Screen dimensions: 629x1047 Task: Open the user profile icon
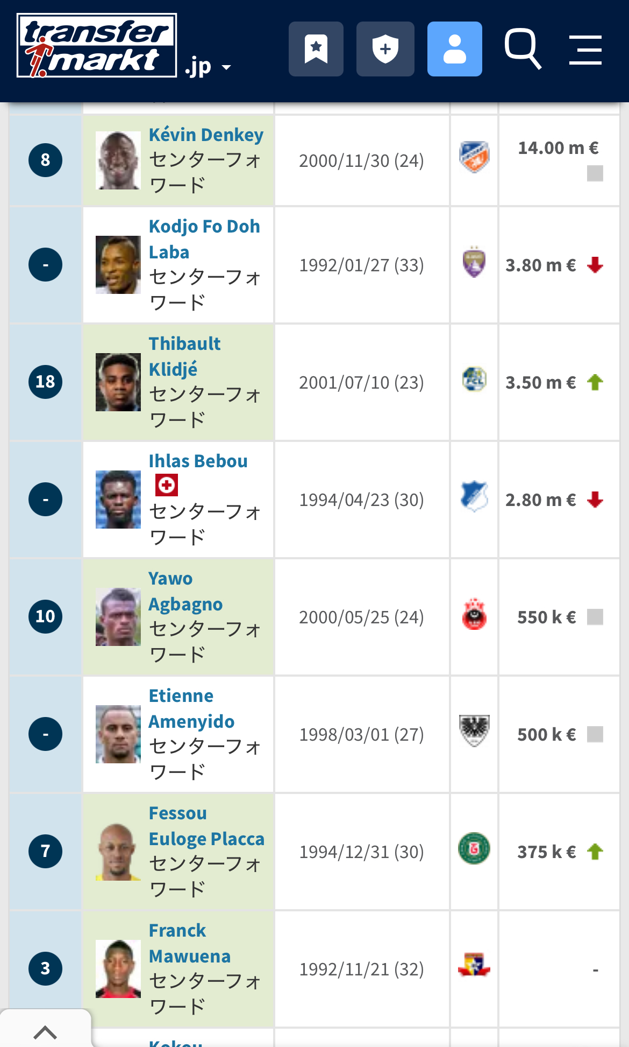455,49
